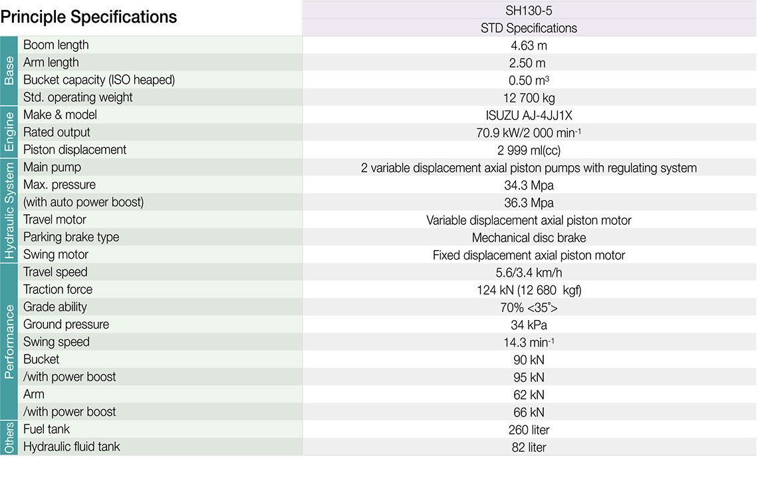Select the 70% grade ability value
Viewport: 758px width, 477px height.
(529, 307)
